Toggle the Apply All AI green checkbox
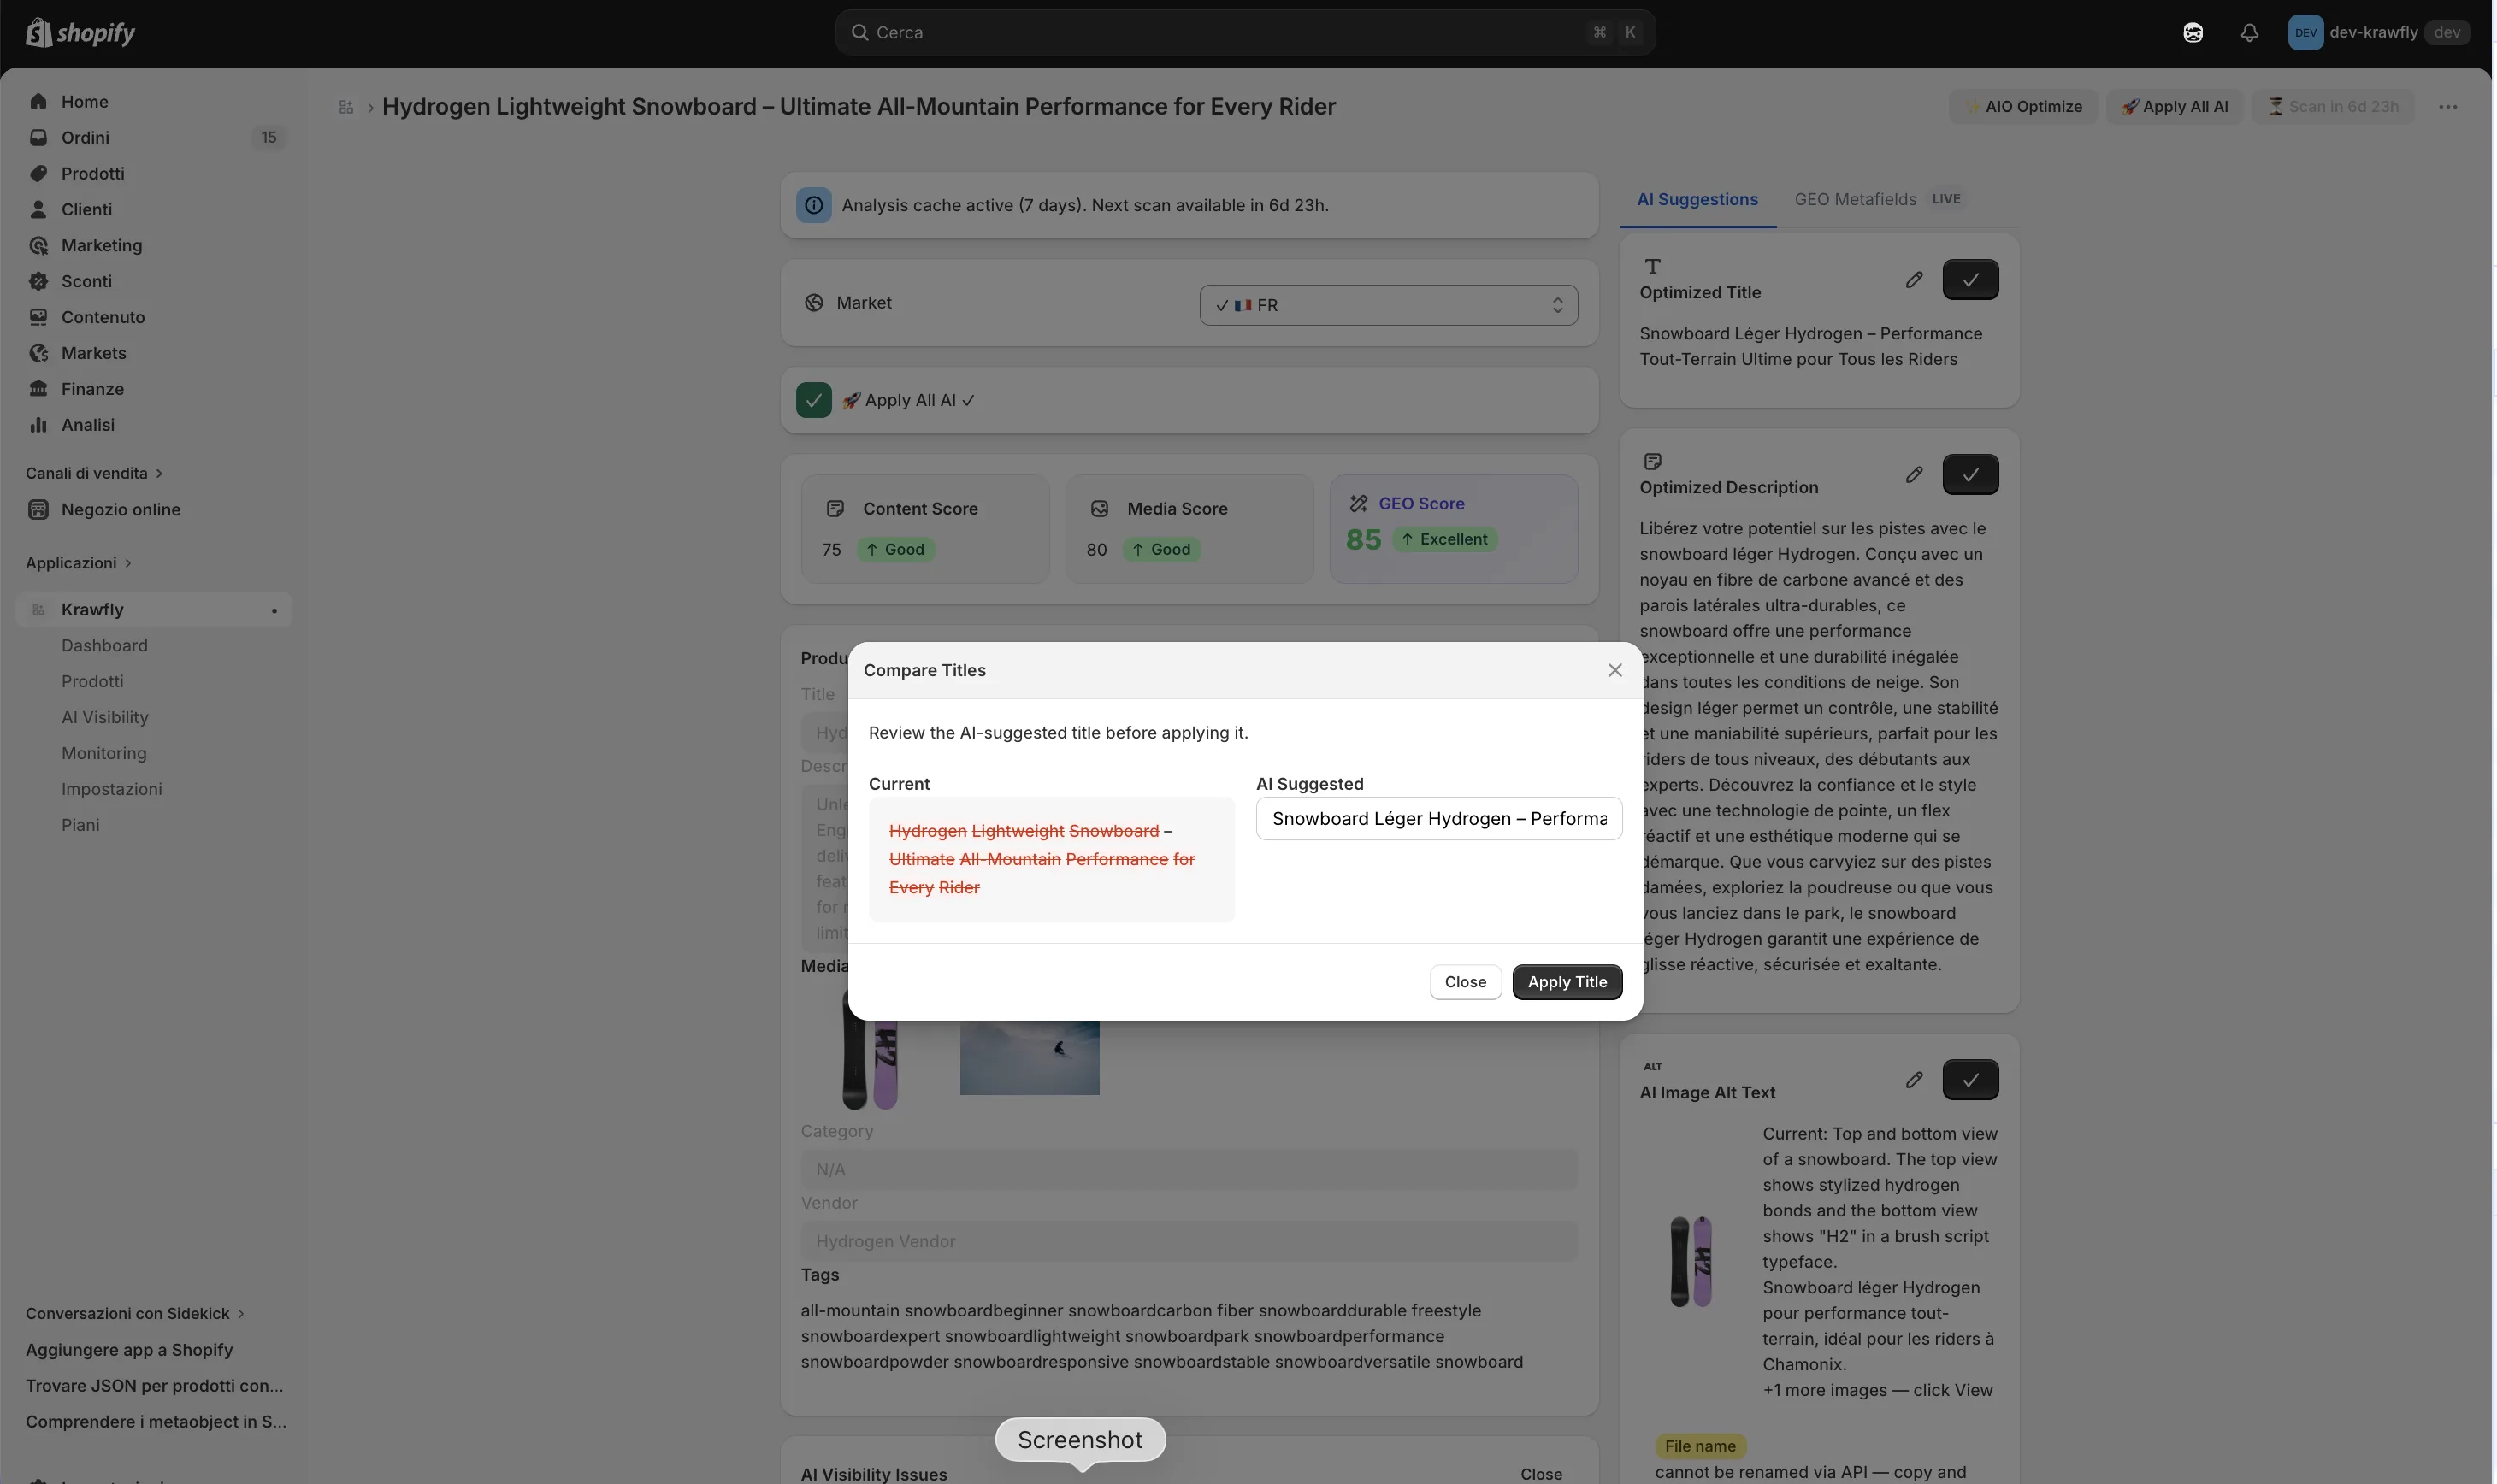The image size is (2497, 1484). click(x=813, y=400)
